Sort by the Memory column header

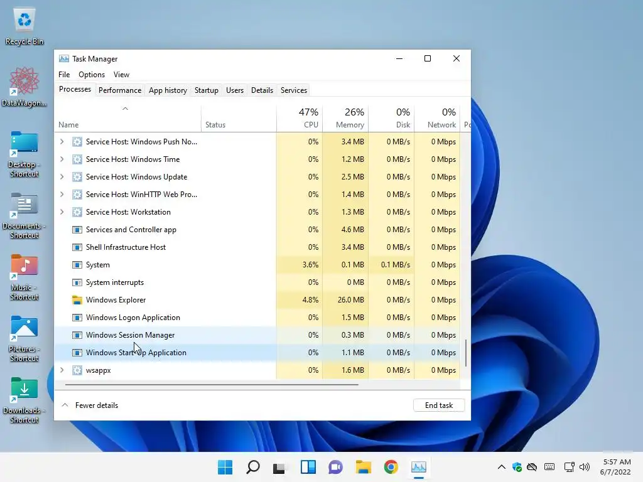point(346,118)
